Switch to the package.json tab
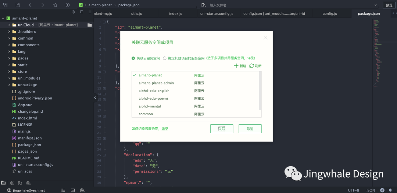 369,14
